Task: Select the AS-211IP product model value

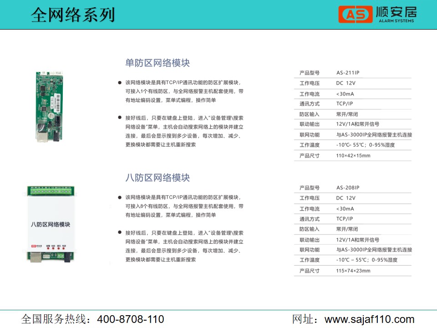Action: pyautogui.click(x=348, y=73)
